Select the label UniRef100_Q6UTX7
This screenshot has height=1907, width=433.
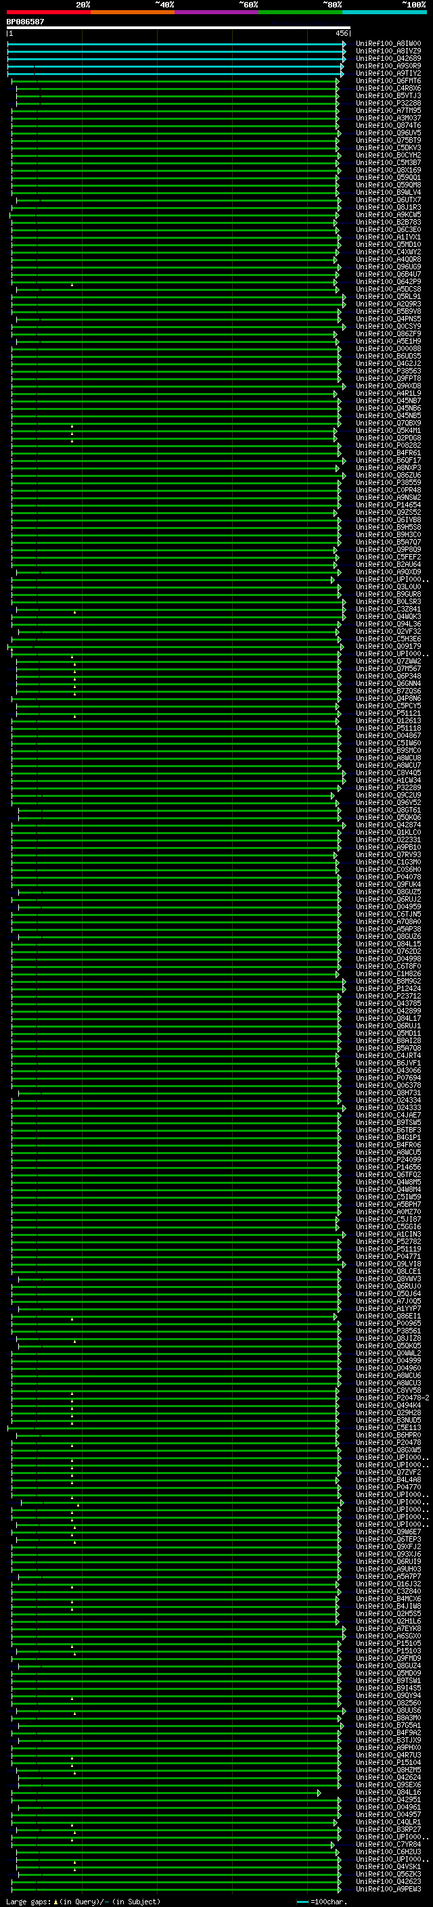(x=388, y=200)
